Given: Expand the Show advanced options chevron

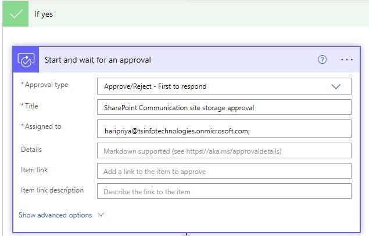Looking at the screenshot, I should [101, 215].
